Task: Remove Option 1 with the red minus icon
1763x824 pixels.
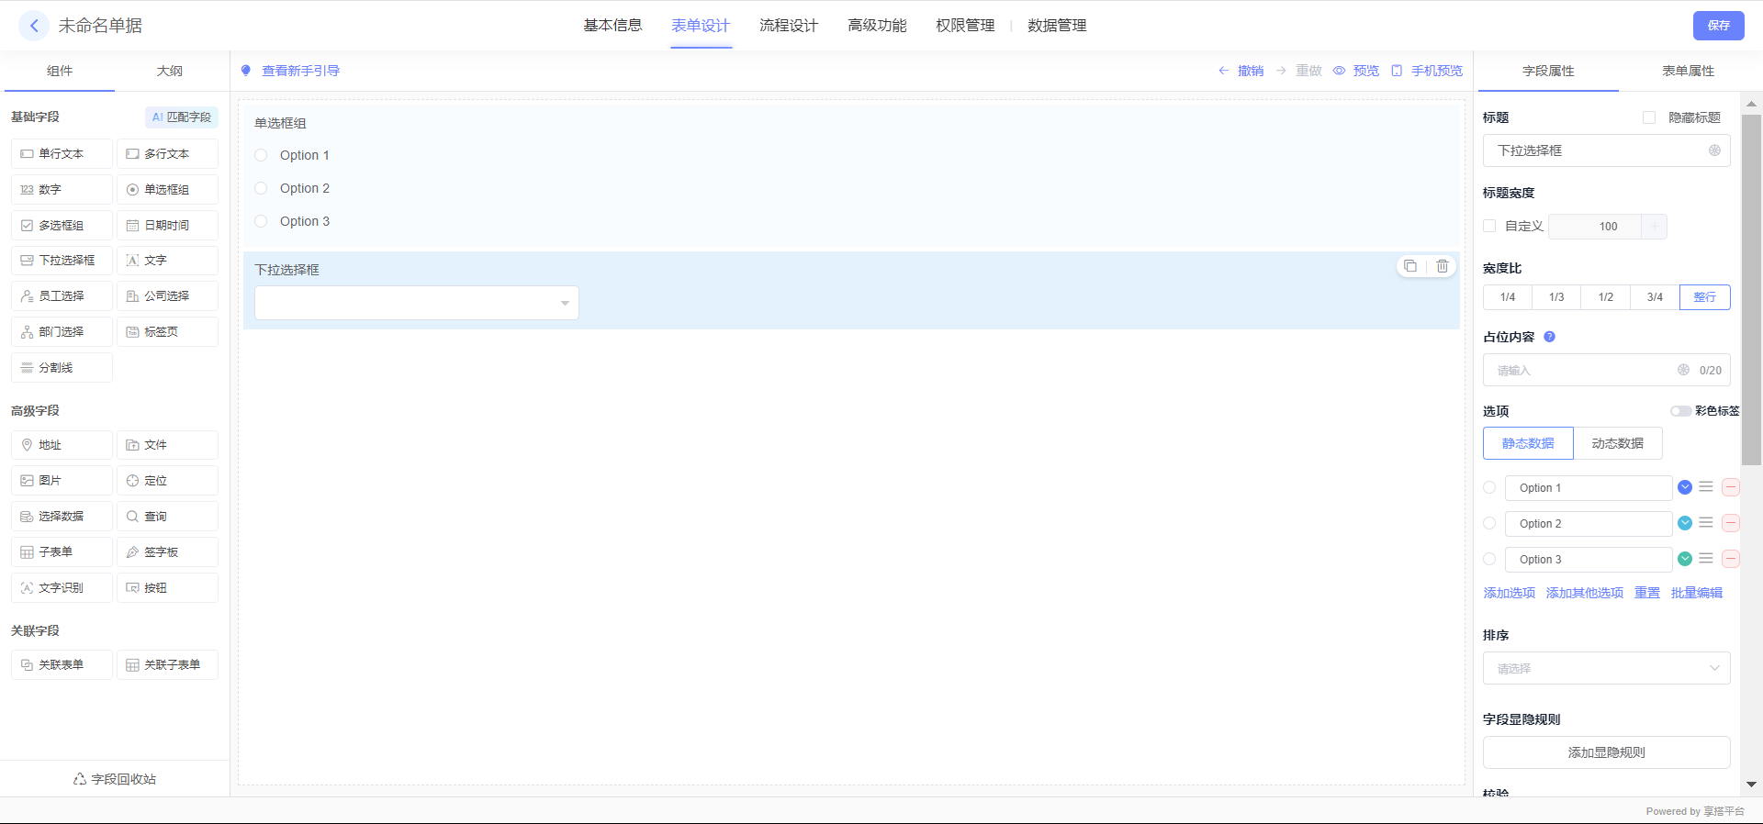Action: [x=1730, y=488]
